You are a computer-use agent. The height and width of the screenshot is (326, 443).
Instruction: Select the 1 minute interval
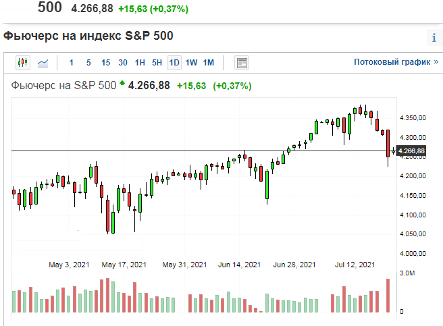[72, 63]
